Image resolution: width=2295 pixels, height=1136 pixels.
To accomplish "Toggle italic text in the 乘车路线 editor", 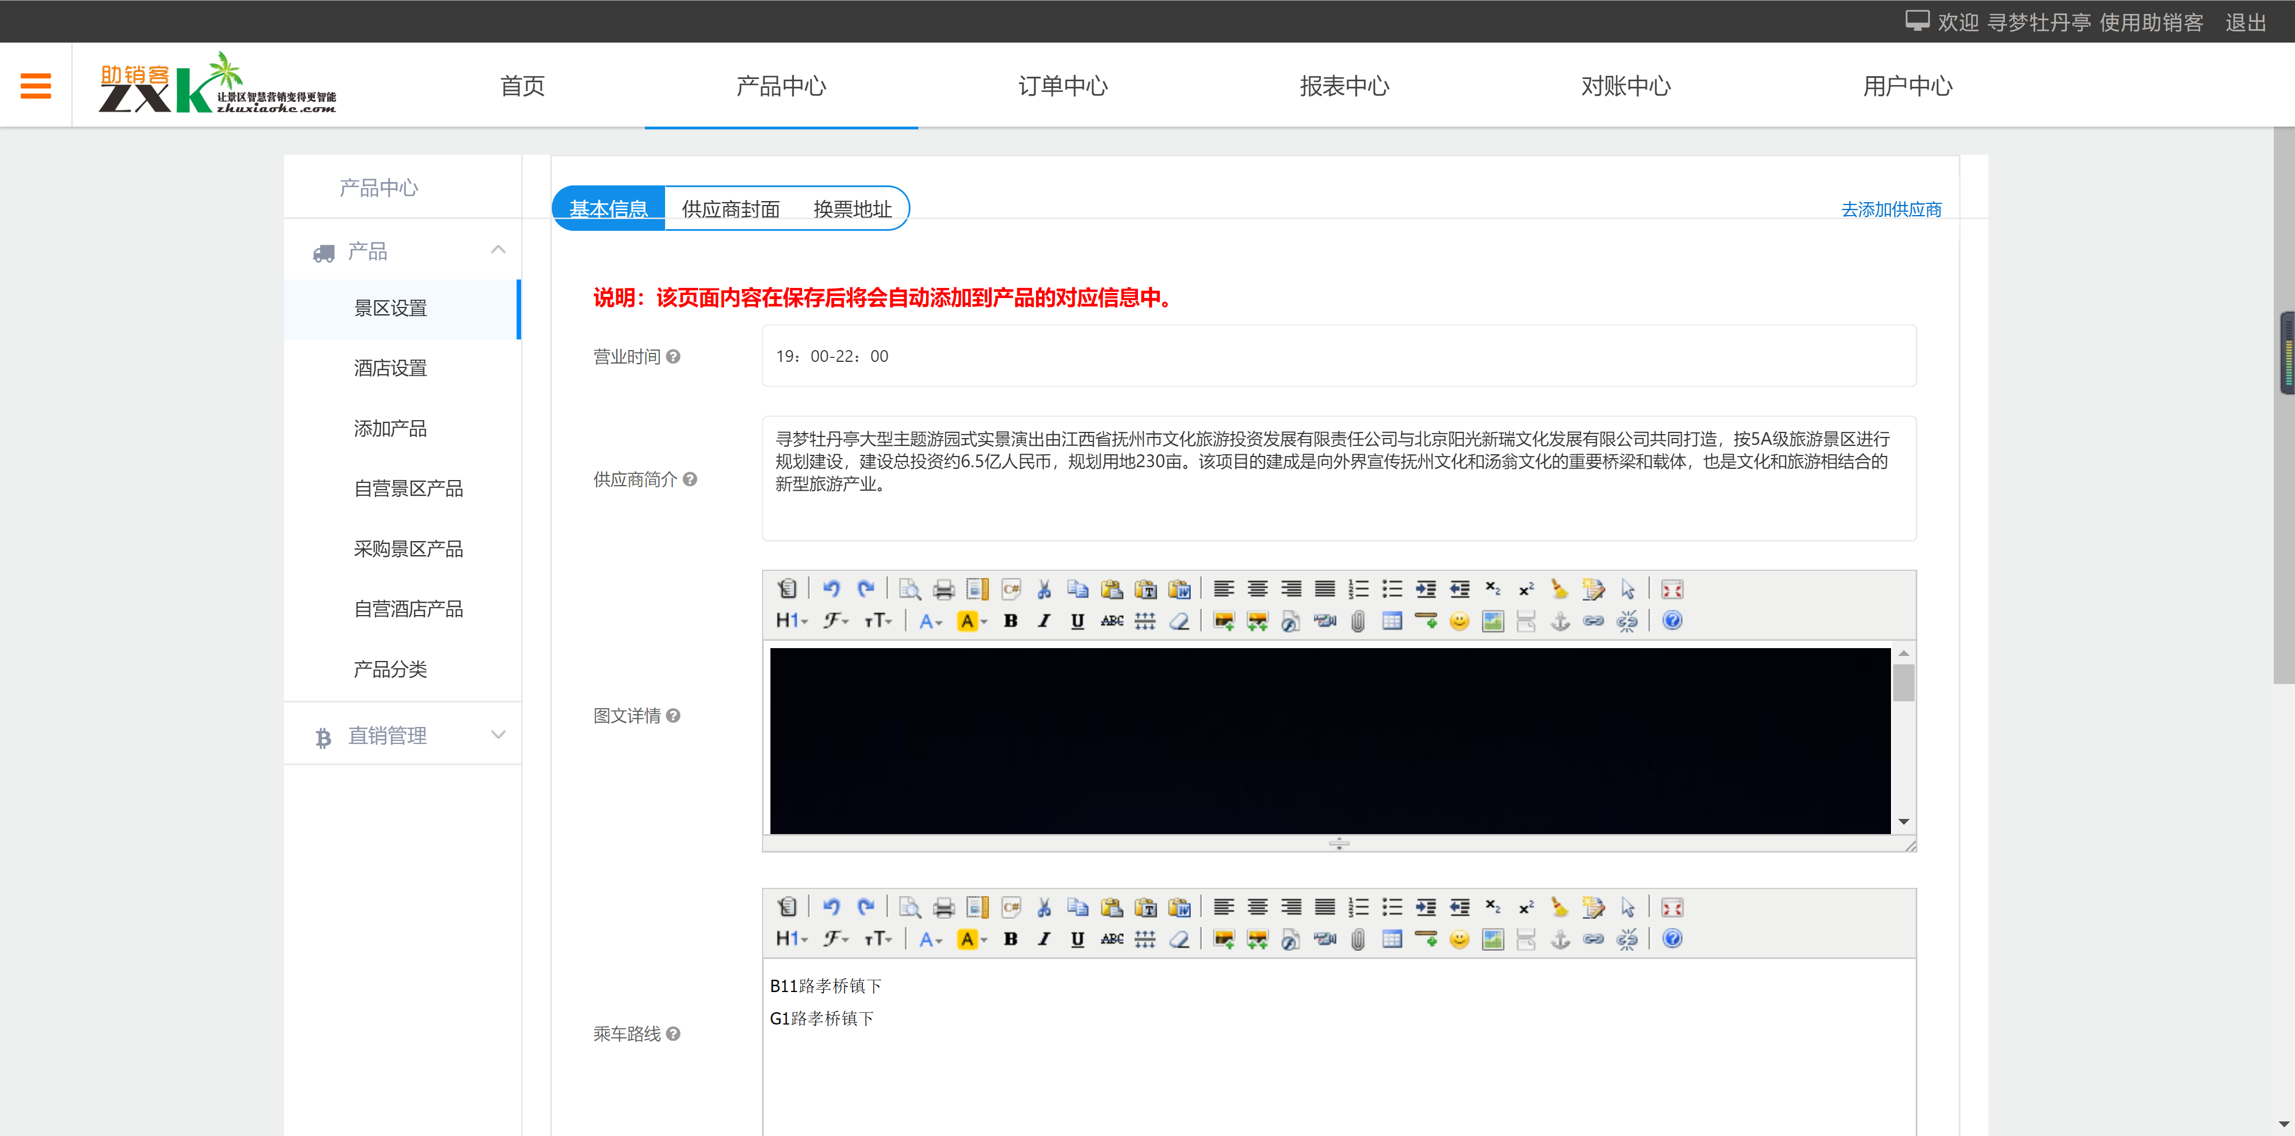I will pyautogui.click(x=1043, y=938).
